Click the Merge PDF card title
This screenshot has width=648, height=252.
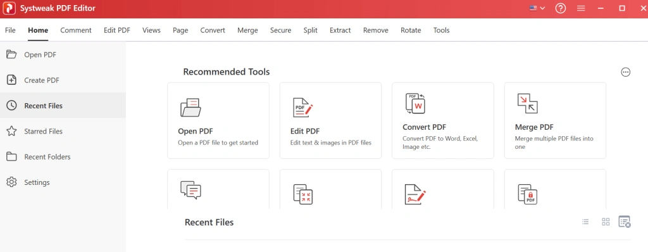[x=534, y=127]
